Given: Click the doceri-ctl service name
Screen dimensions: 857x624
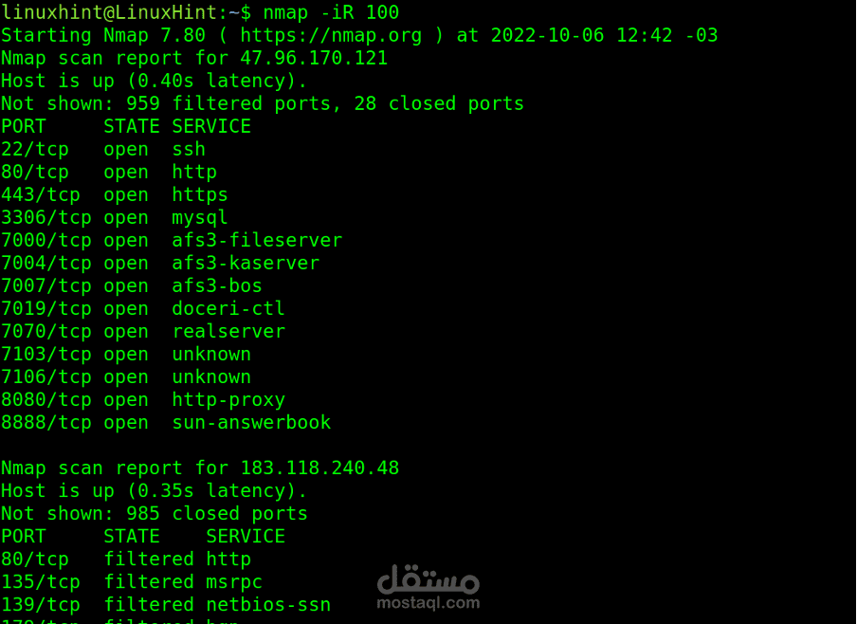Looking at the screenshot, I should point(228,309).
